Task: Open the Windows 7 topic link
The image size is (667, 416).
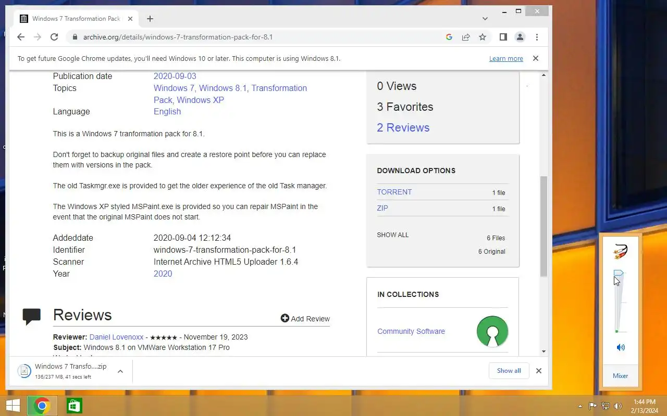Action: [x=174, y=88]
